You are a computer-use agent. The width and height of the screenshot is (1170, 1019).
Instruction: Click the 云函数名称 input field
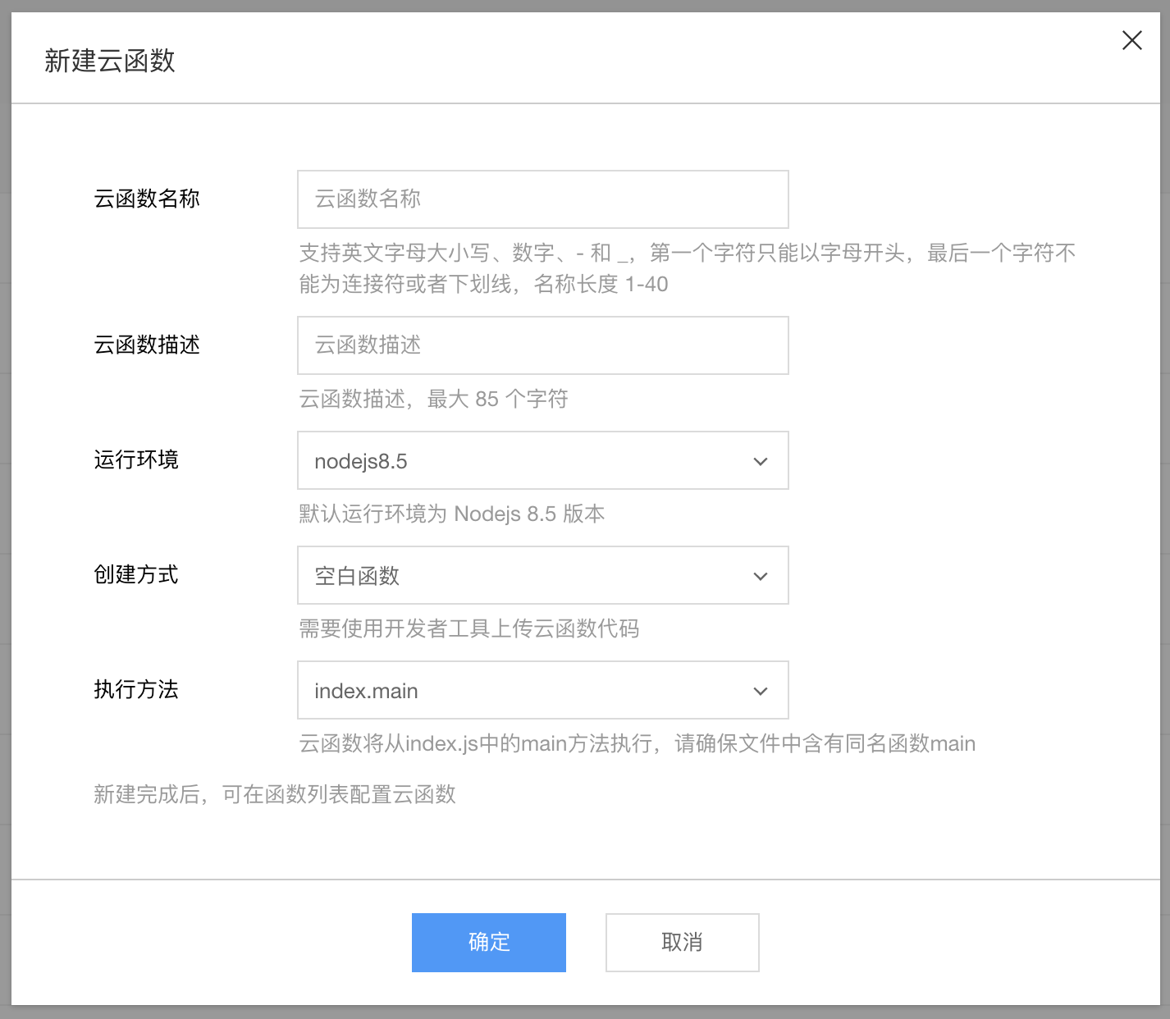click(542, 199)
